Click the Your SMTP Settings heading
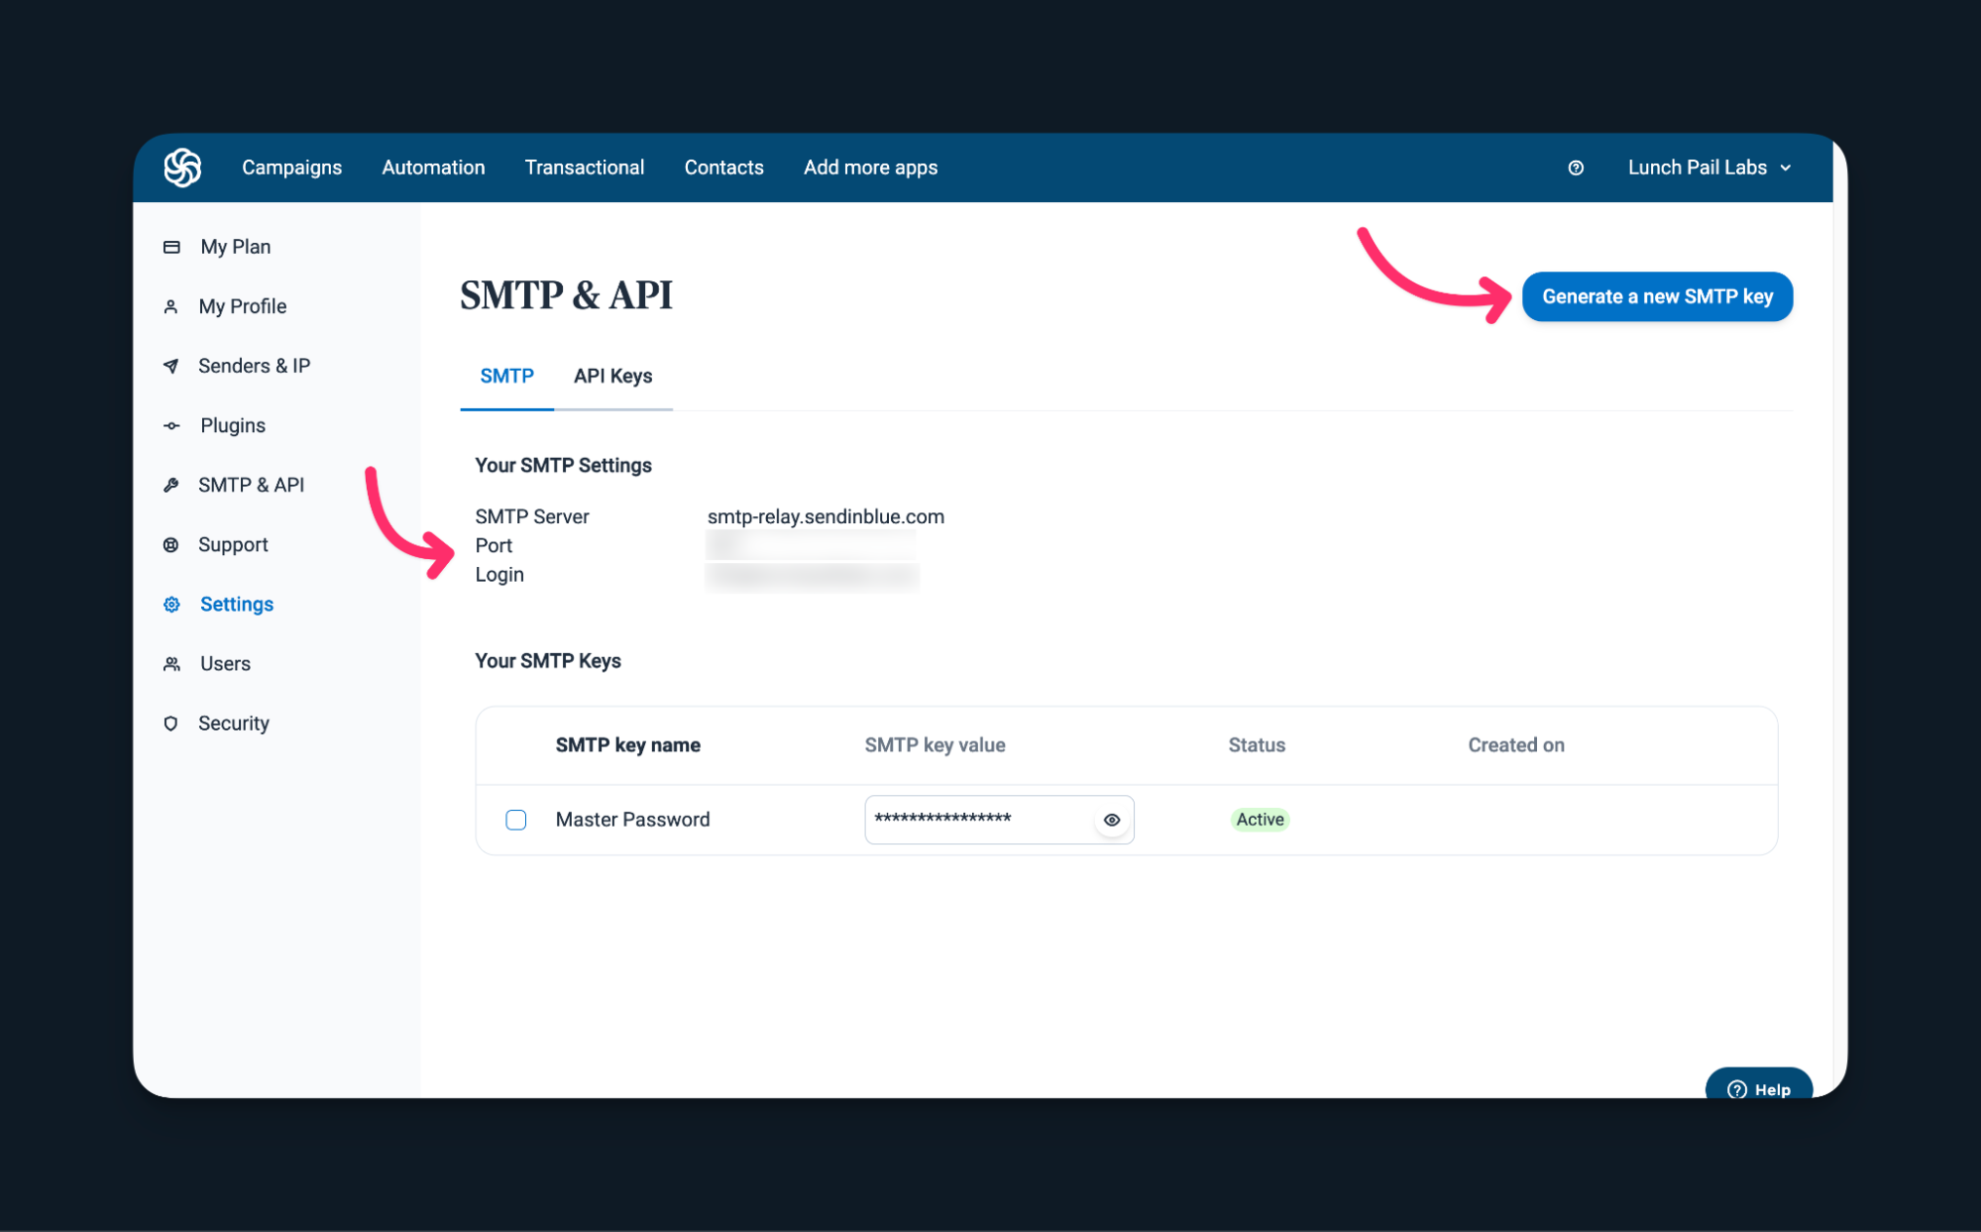The image size is (1981, 1232). pyautogui.click(x=563, y=465)
